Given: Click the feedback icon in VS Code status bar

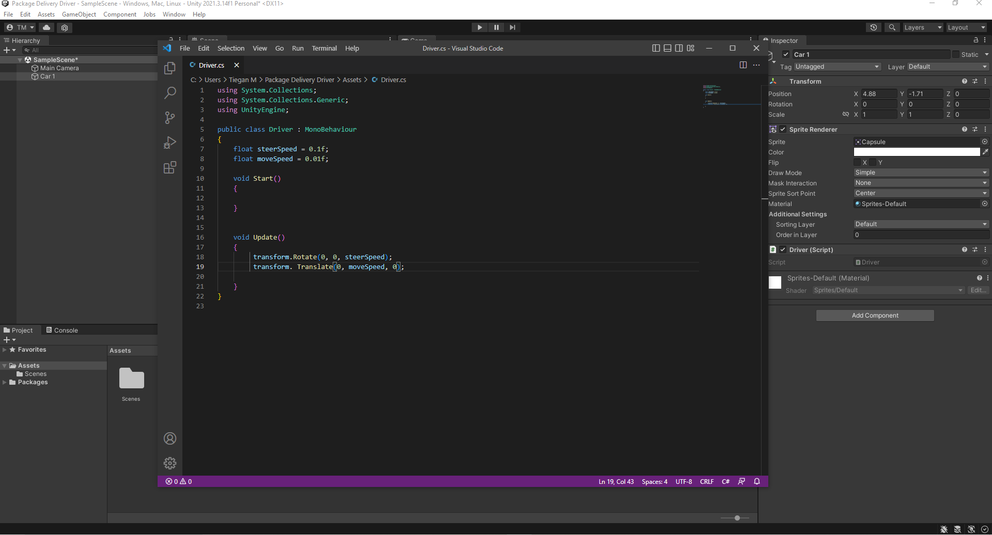Looking at the screenshot, I should click(x=741, y=481).
